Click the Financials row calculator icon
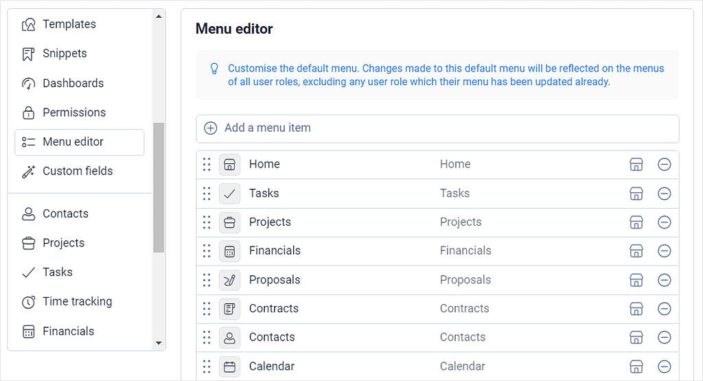The image size is (703, 381). (229, 251)
